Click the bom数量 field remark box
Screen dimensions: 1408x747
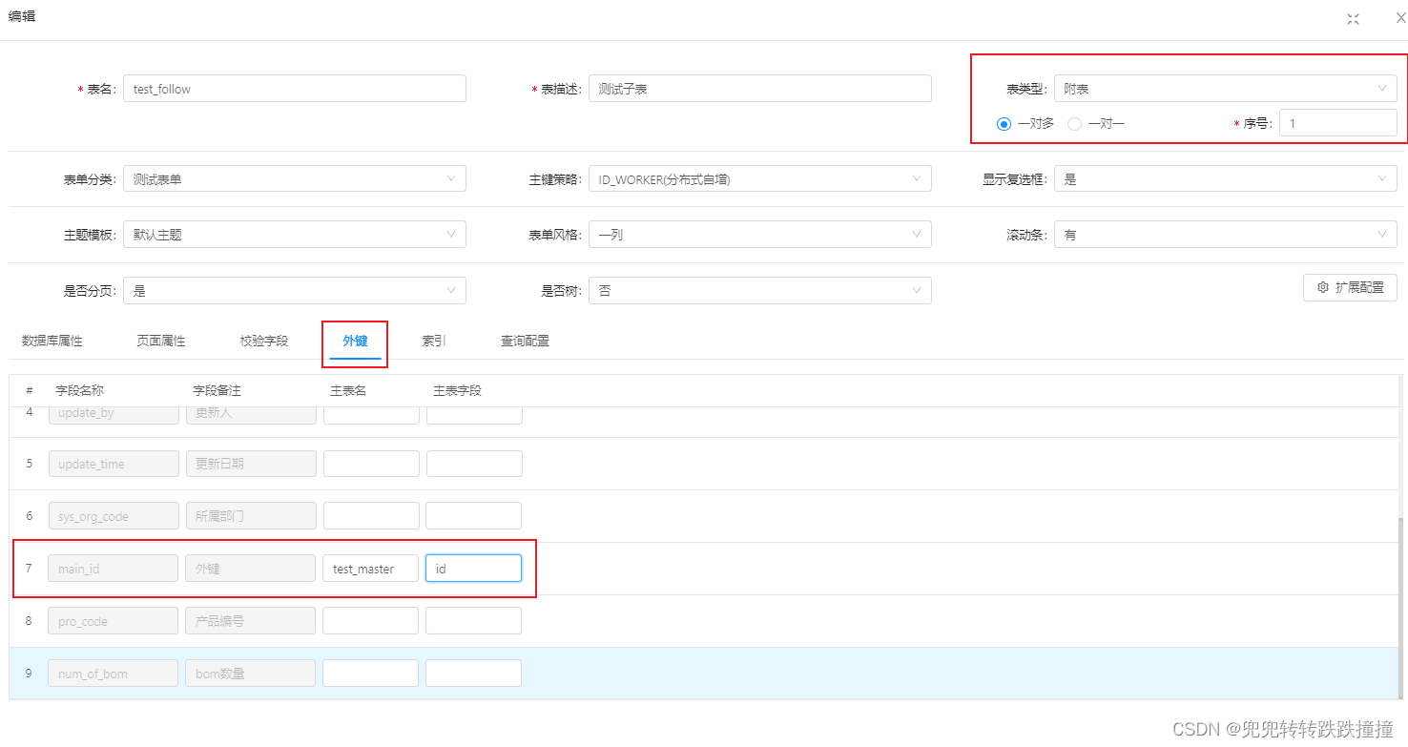tap(251, 674)
